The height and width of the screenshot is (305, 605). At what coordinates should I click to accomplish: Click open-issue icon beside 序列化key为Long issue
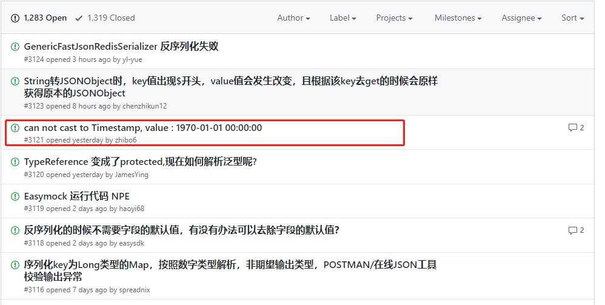15,265
